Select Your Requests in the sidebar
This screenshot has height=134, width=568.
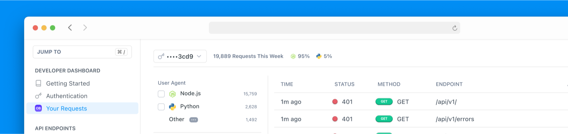point(82,108)
